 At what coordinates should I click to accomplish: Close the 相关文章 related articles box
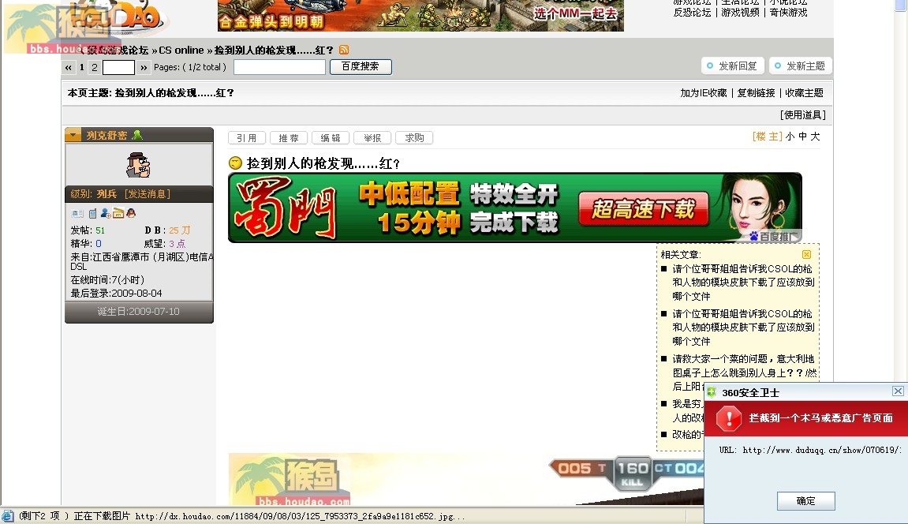point(807,255)
